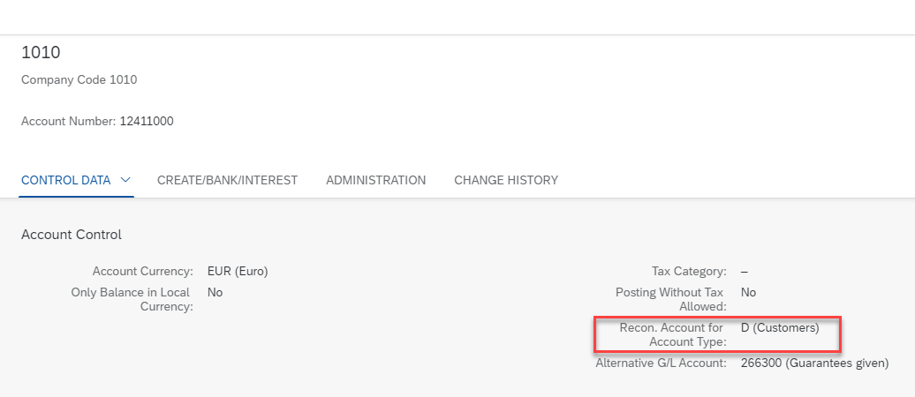Image resolution: width=915 pixels, height=397 pixels.
Task: Open the Change History tab
Action: point(506,180)
